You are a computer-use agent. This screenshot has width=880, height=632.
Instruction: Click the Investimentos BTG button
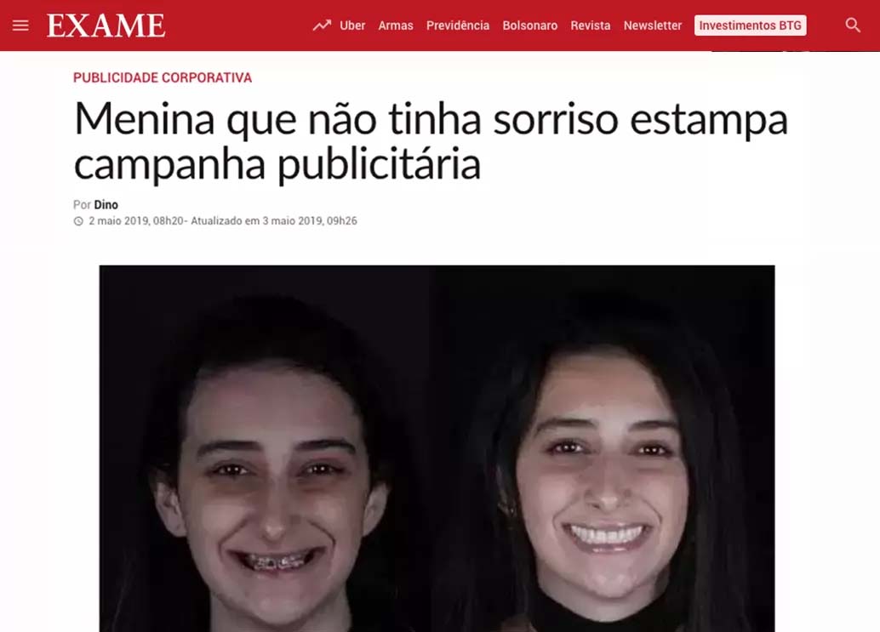[x=751, y=26]
